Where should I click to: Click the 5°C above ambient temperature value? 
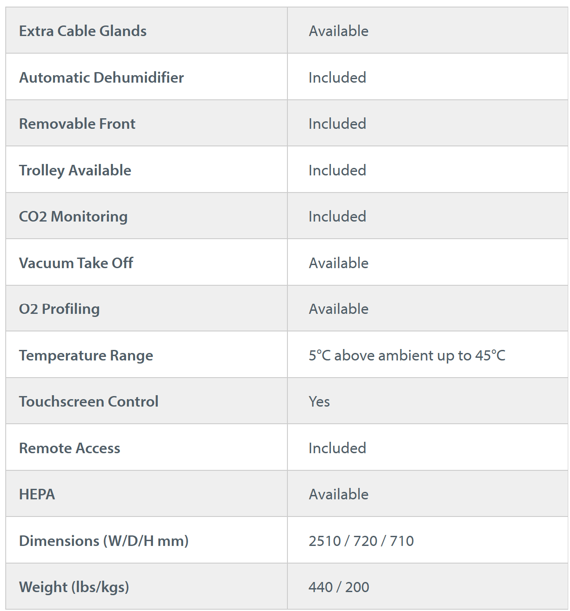click(407, 355)
